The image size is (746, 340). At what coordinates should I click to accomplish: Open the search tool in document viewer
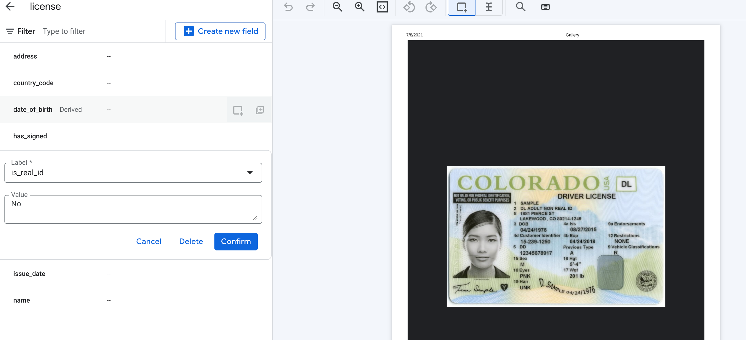point(520,7)
